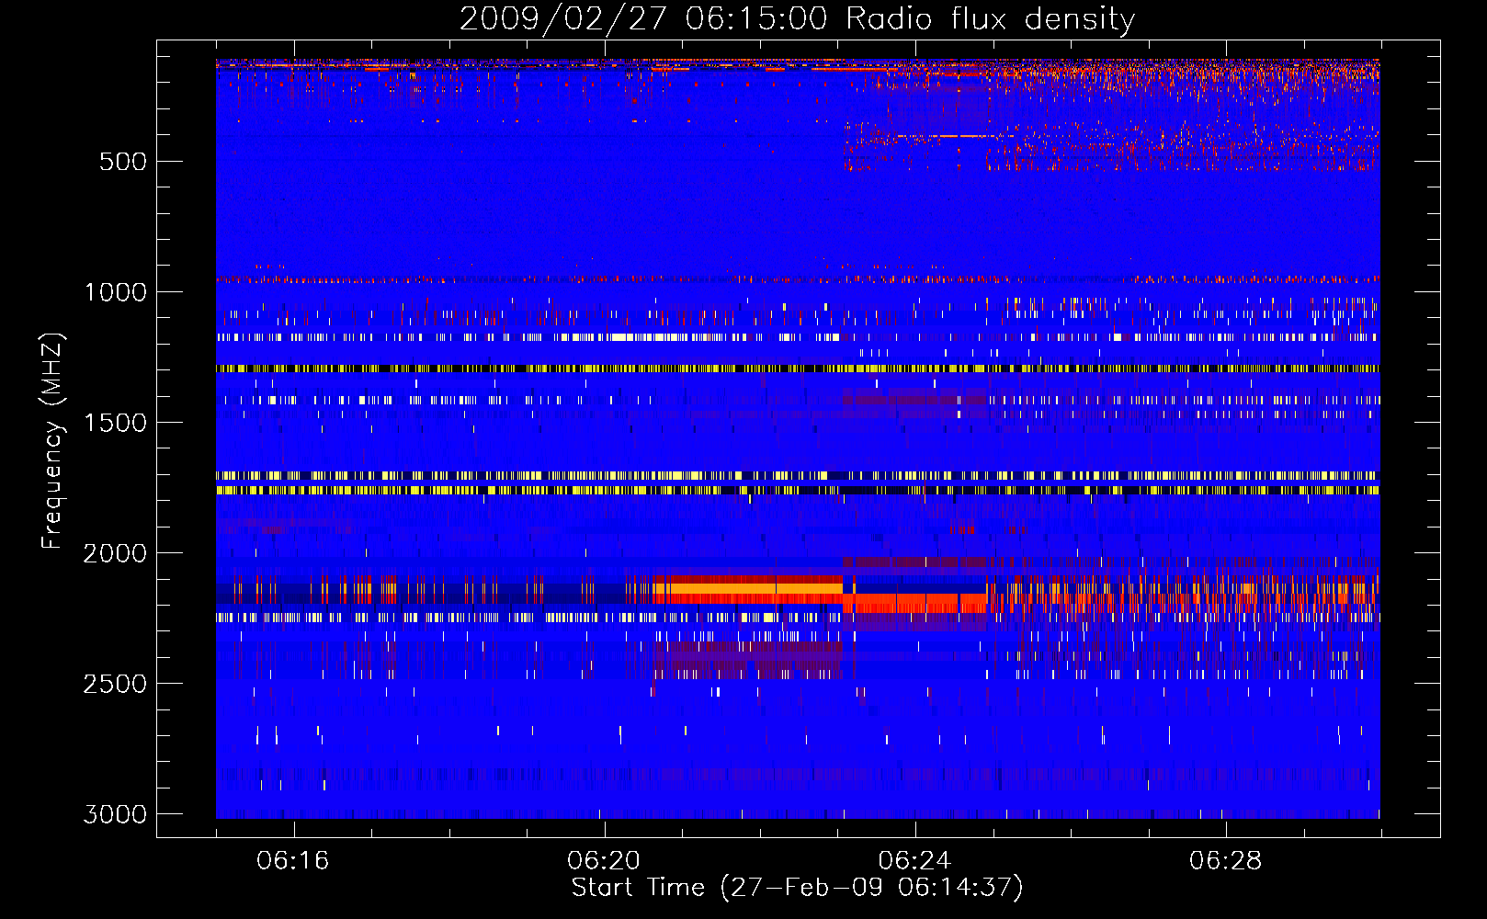Click the 06:20 time tick label
1487x919 pixels.
tap(604, 860)
